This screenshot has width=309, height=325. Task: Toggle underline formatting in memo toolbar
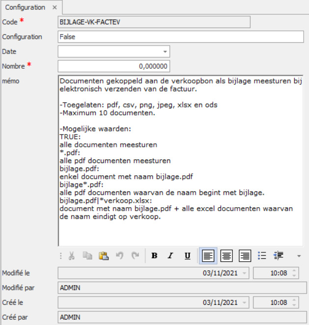[188, 256]
